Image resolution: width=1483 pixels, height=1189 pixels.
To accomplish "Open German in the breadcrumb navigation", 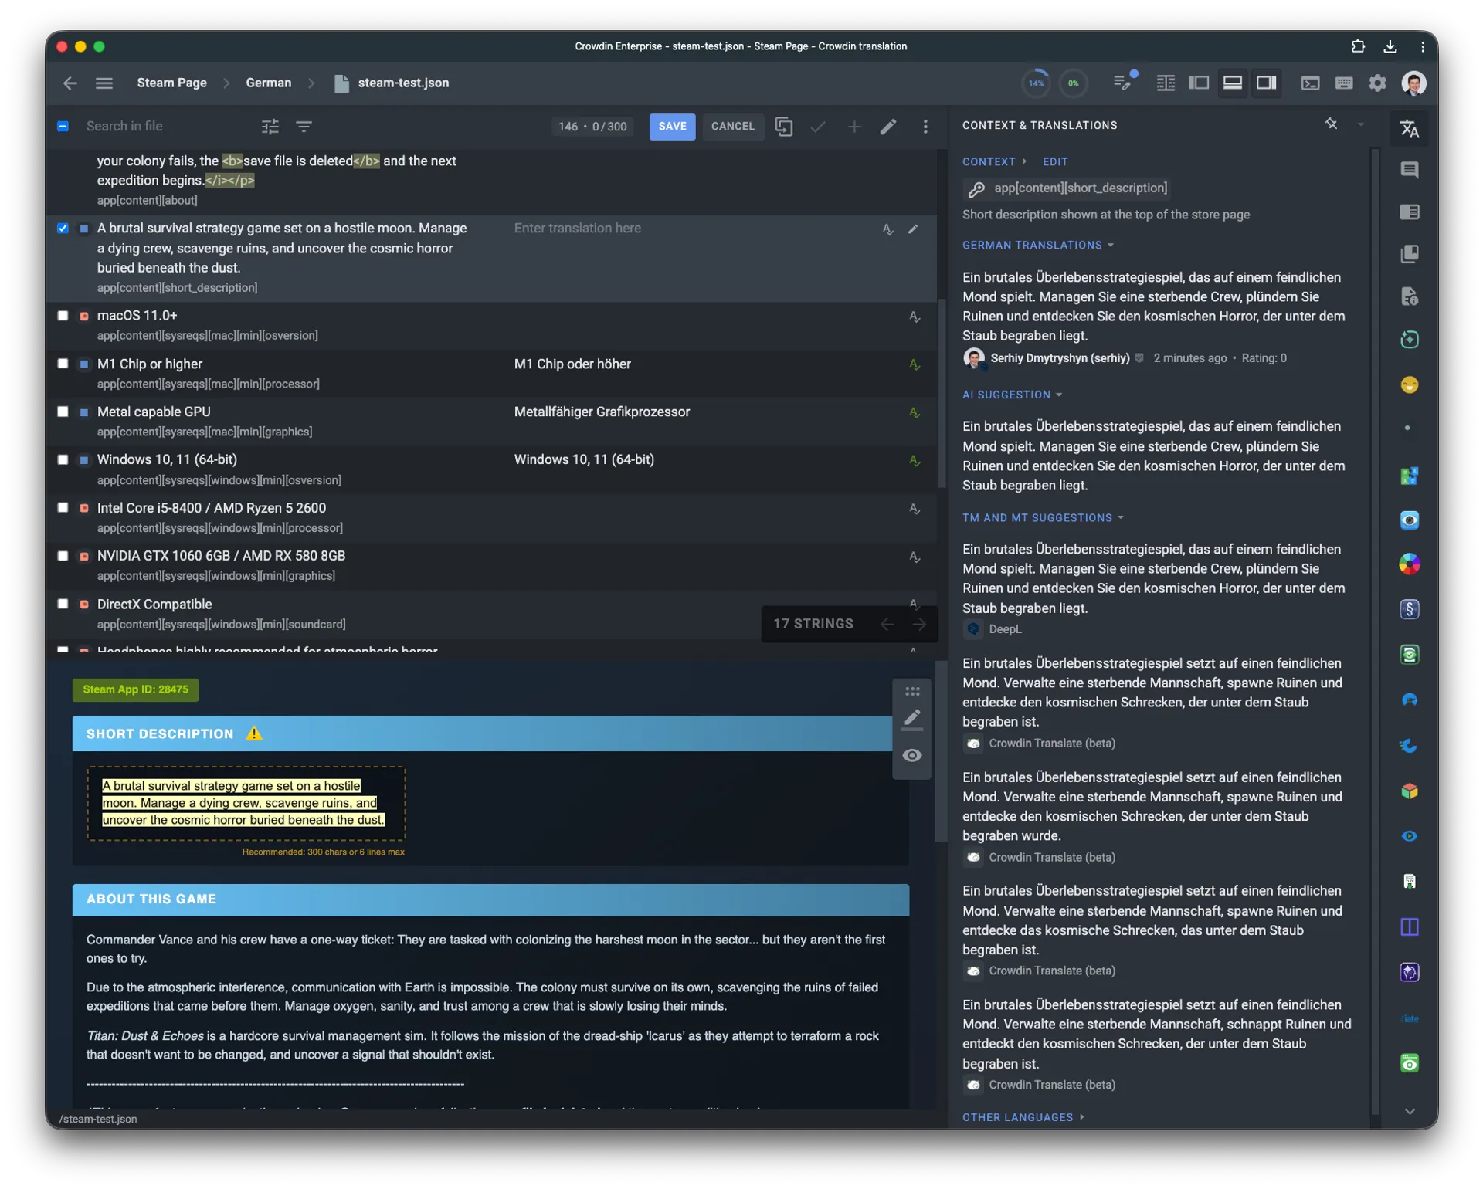I will pos(267,83).
